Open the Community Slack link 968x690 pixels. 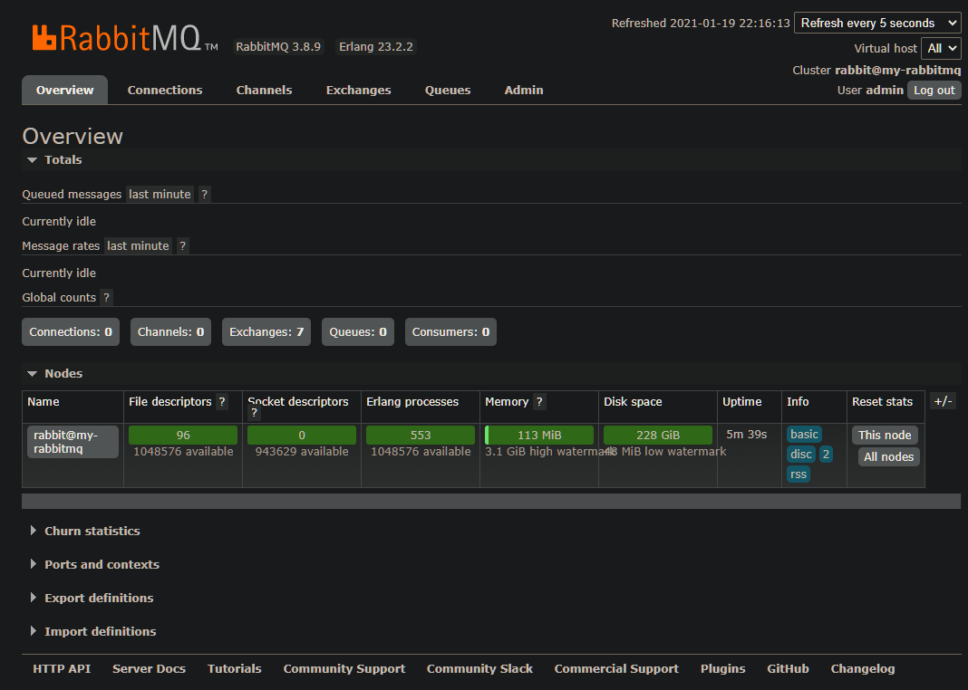coord(479,669)
